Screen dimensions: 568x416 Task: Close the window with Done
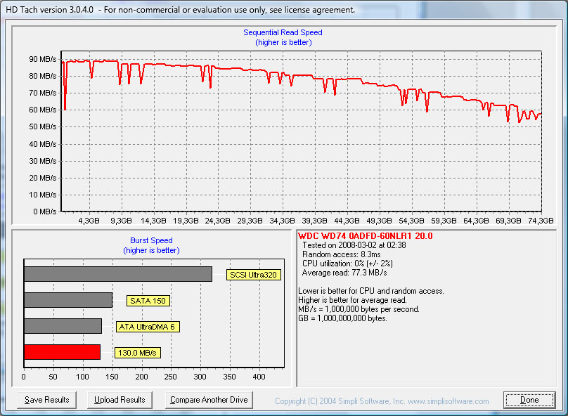(529, 400)
